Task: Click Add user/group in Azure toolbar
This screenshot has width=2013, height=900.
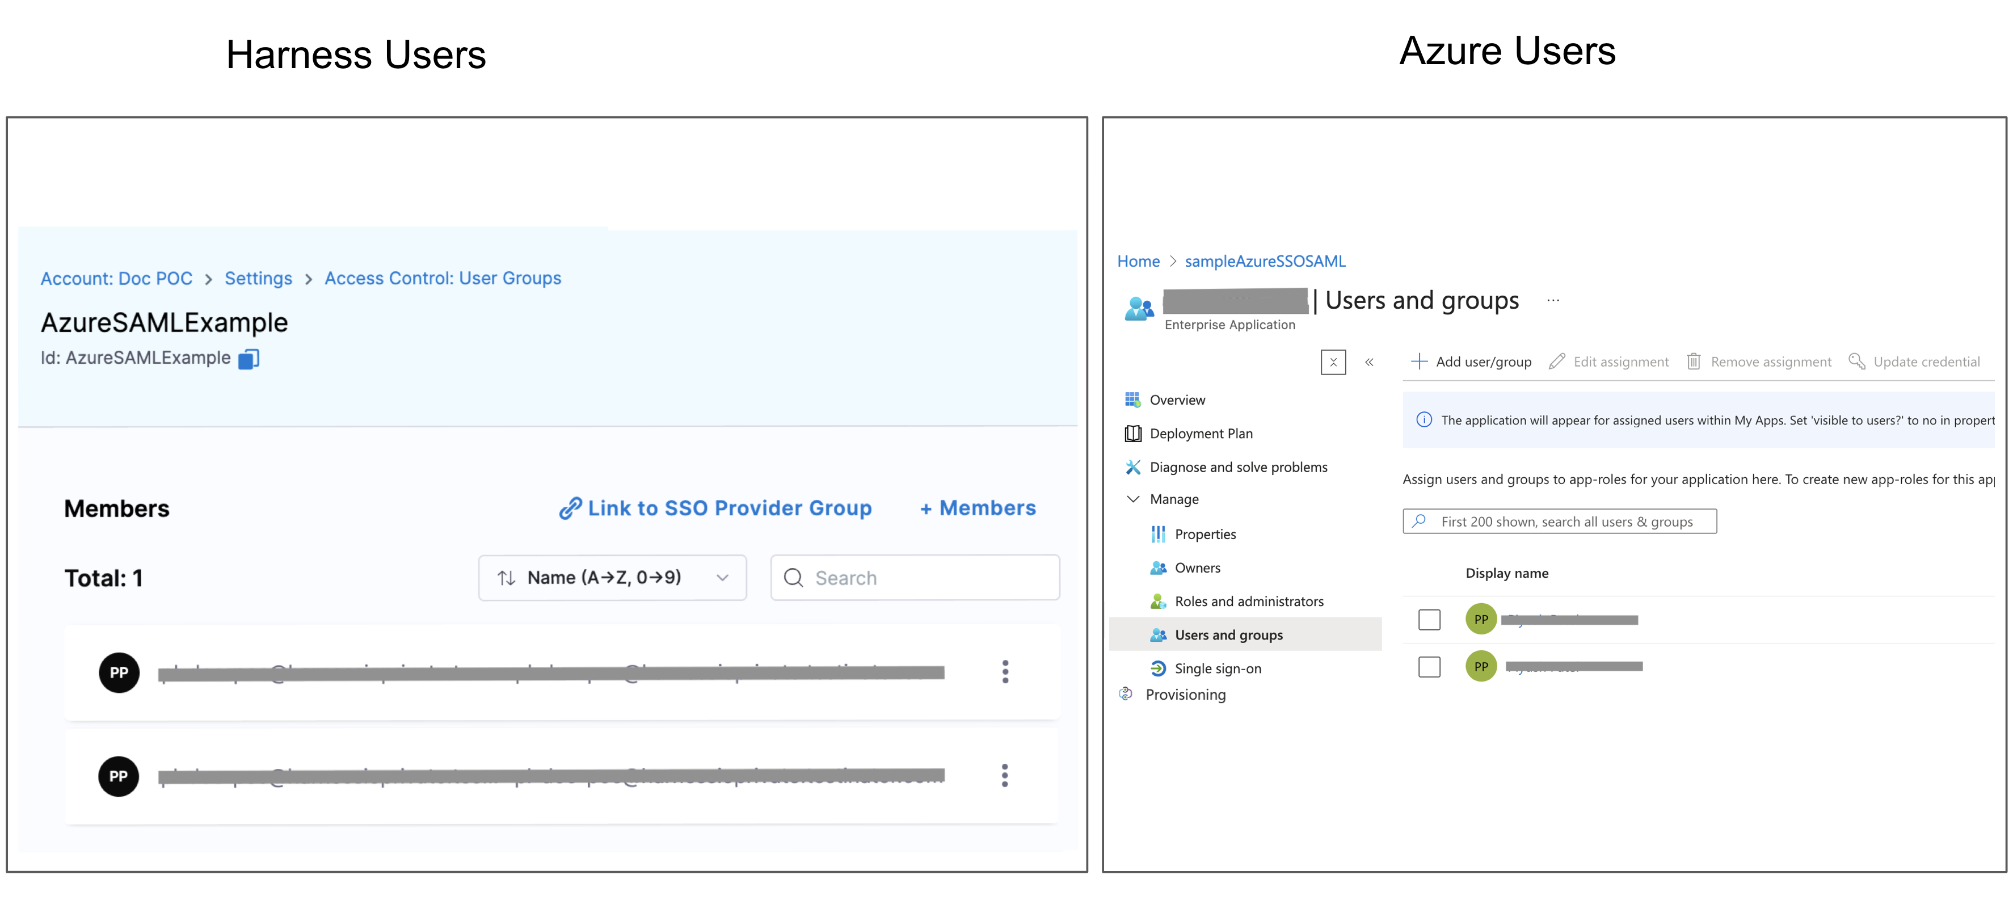Action: tap(1471, 361)
